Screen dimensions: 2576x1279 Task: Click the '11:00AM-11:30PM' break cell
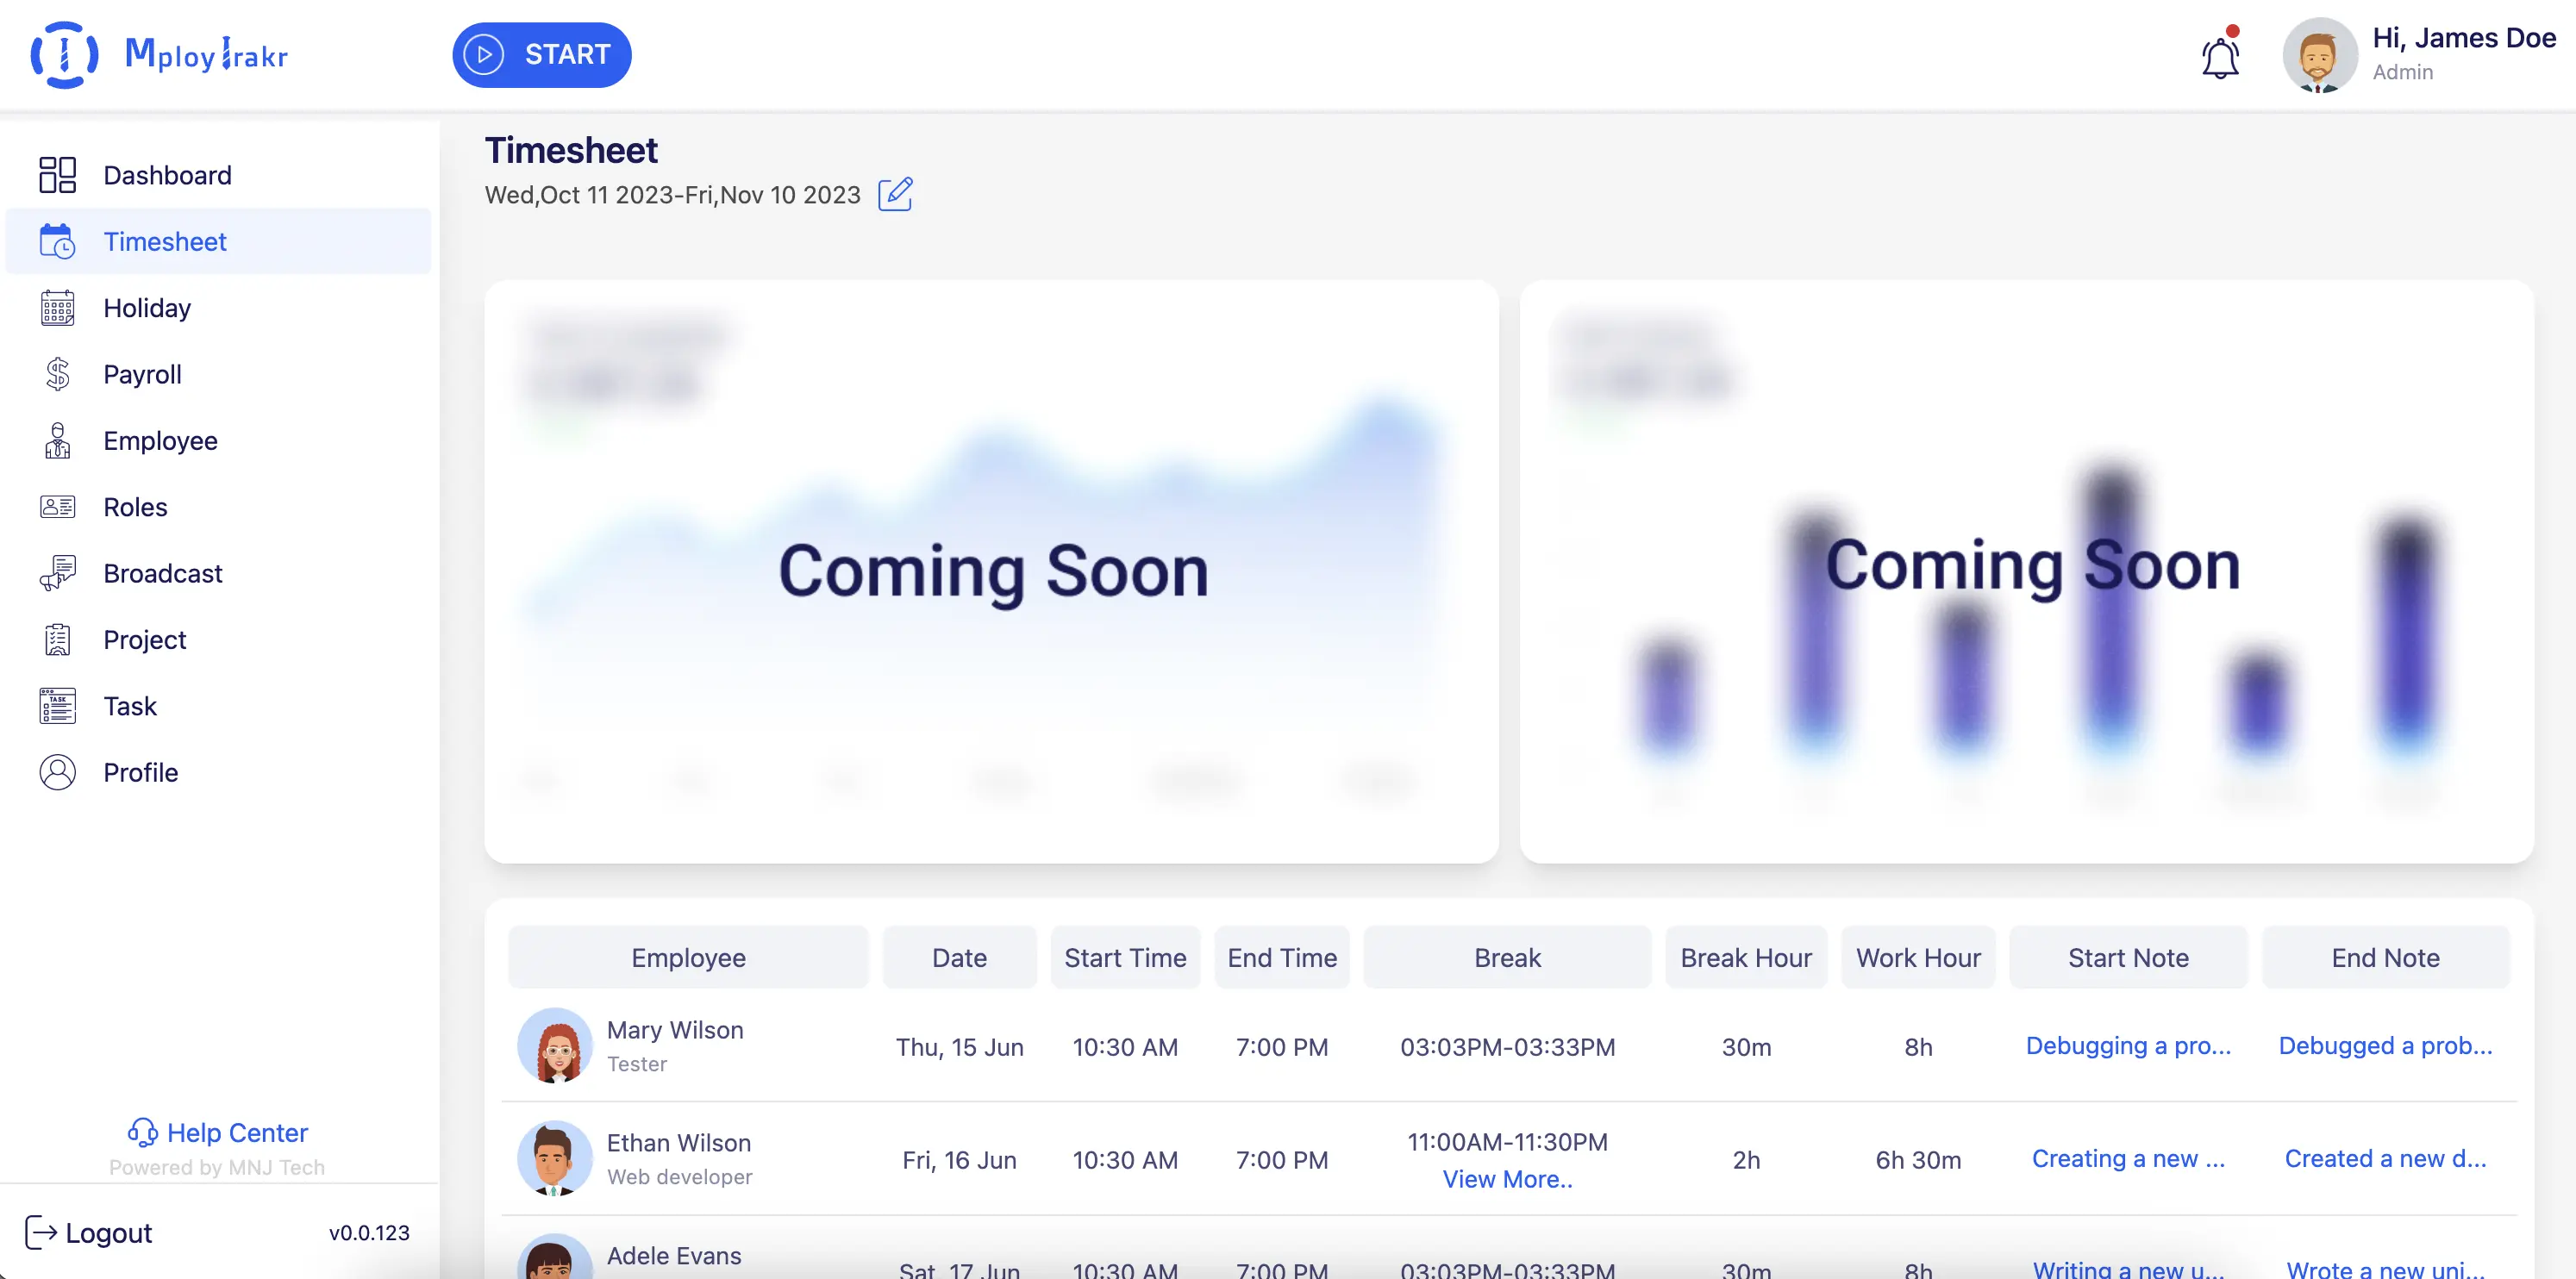[1507, 1141]
